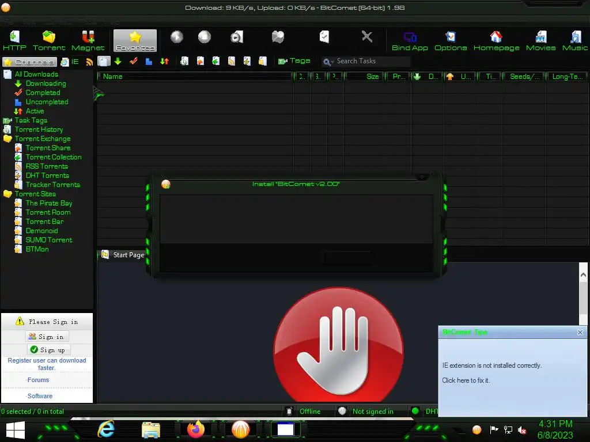Click the Tags button
The image size is (590, 442).
[294, 61]
